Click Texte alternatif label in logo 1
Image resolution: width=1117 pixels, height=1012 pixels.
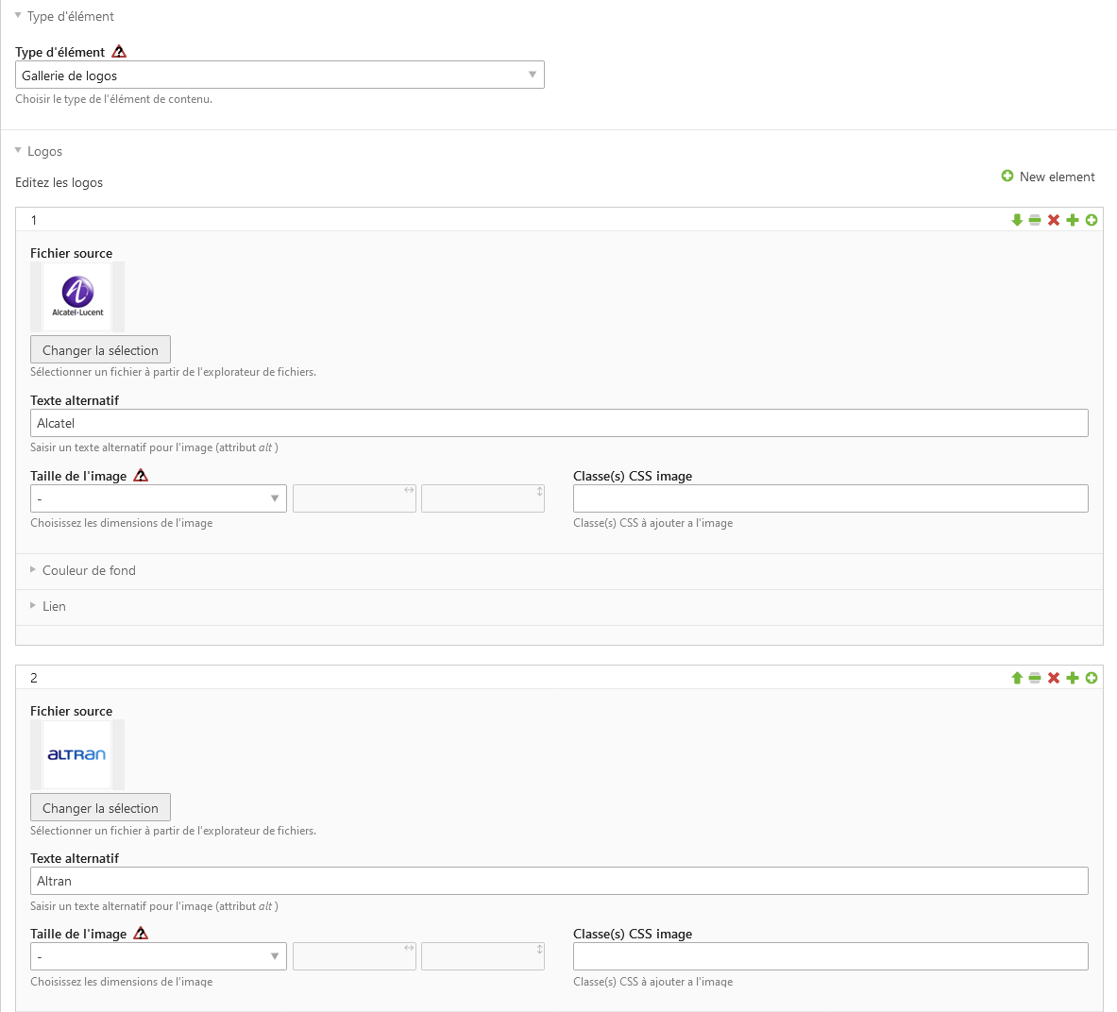(75, 400)
